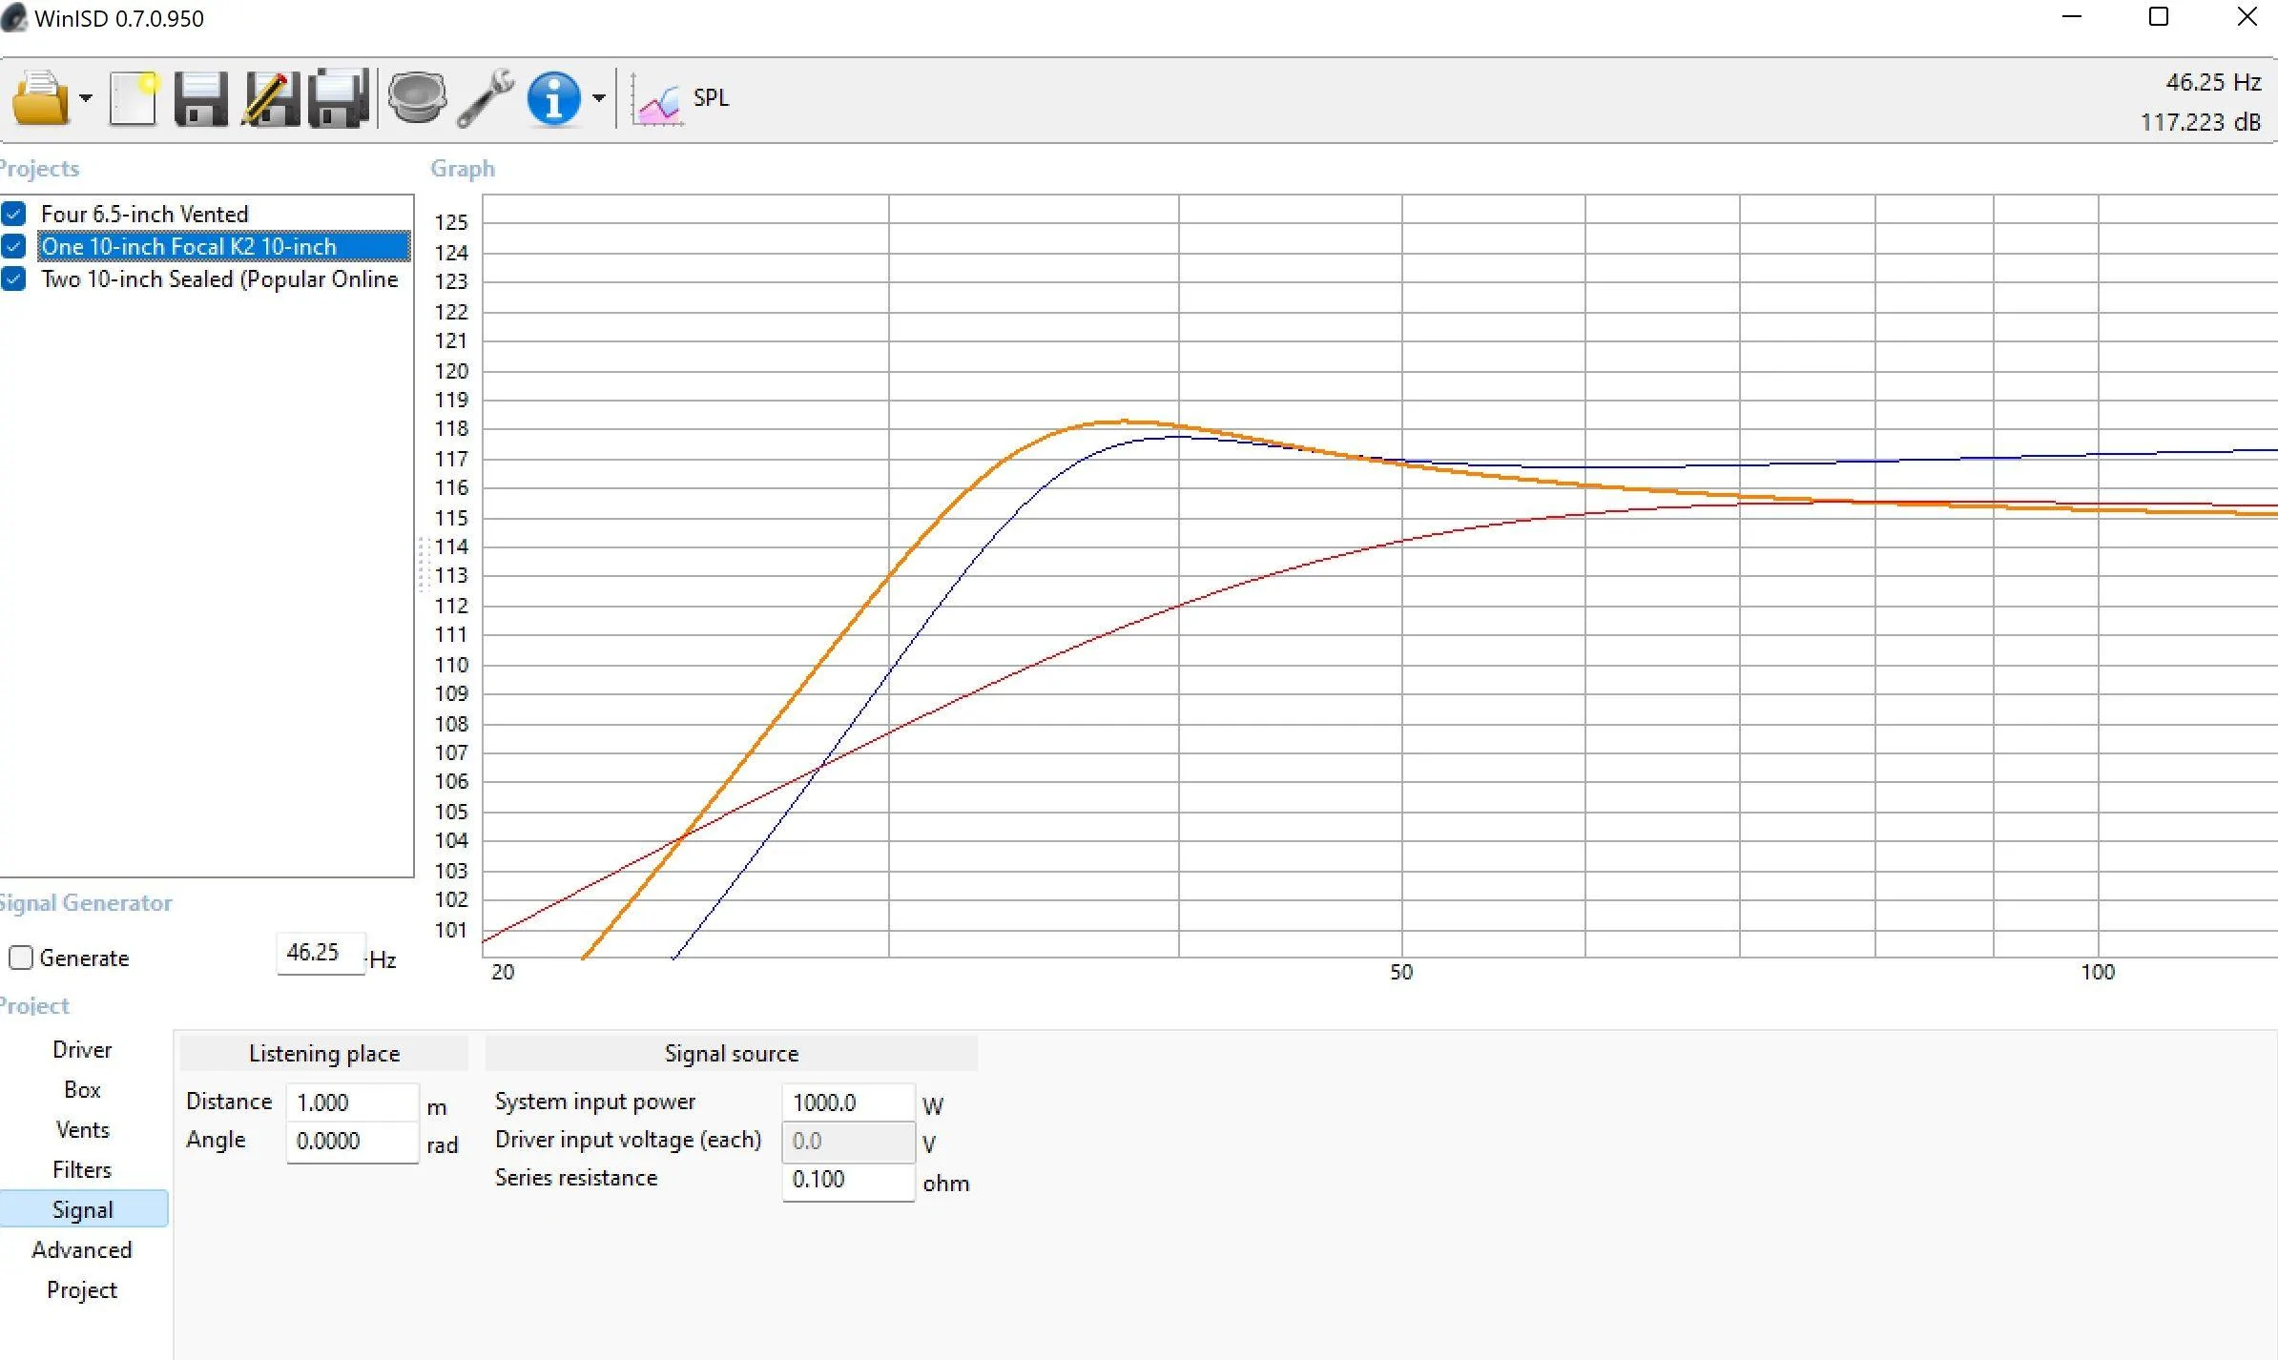The width and height of the screenshot is (2278, 1360).
Task: Click Save All multi-floppy icon
Action: click(x=340, y=98)
